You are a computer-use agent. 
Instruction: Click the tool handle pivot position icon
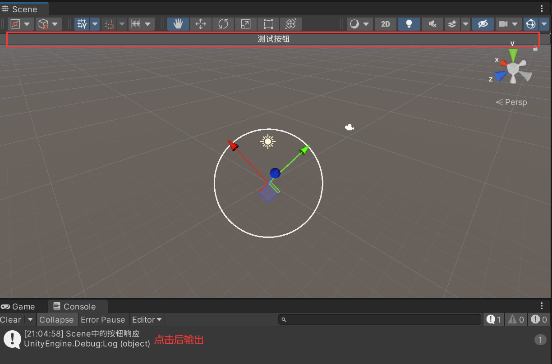(16, 24)
